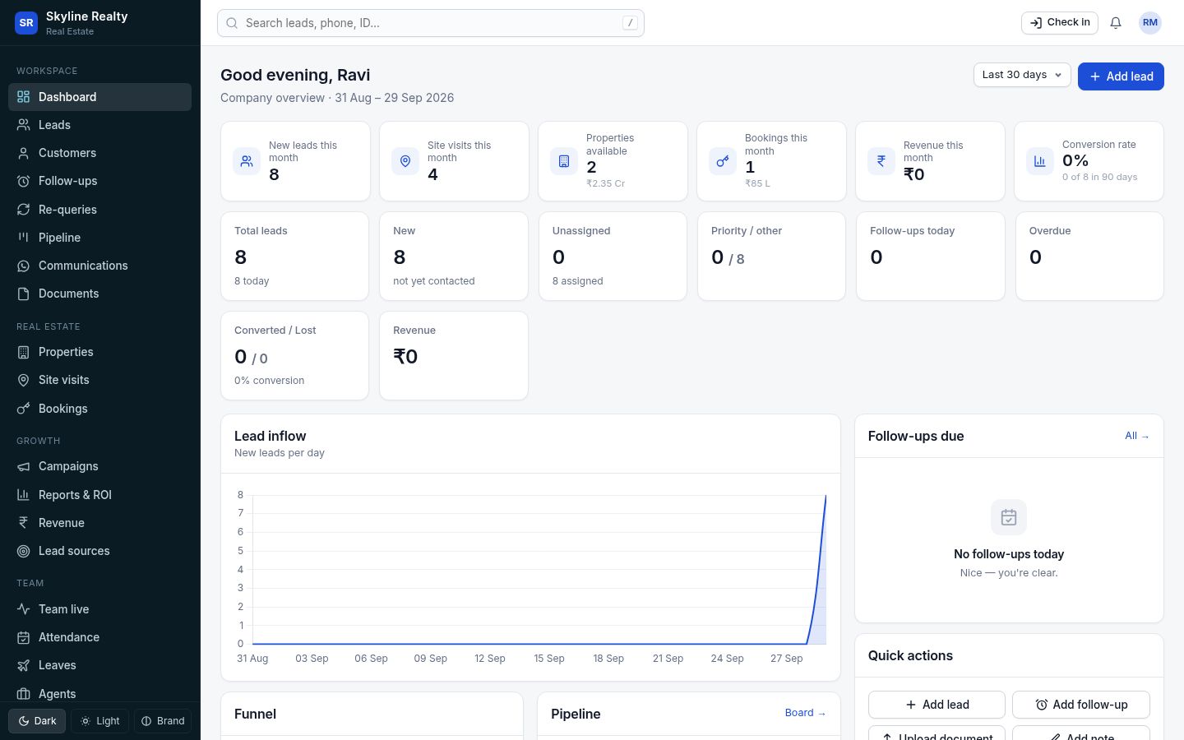The height and width of the screenshot is (740, 1184).
Task: Click the Dashboard grid icon in sidebar
Action: click(24, 97)
